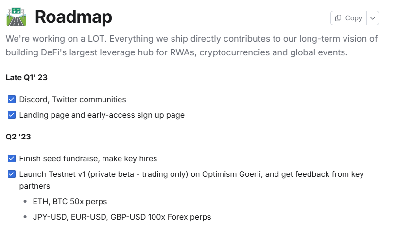Toggle the Landing page and early-access checkbox
Screen dimensions: 396x225
12,115
